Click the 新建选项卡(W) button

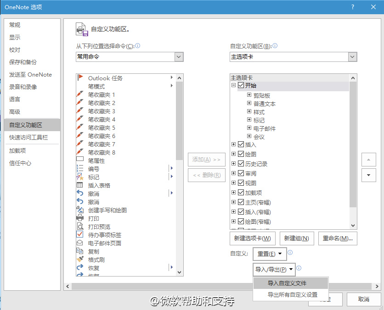[253, 238]
